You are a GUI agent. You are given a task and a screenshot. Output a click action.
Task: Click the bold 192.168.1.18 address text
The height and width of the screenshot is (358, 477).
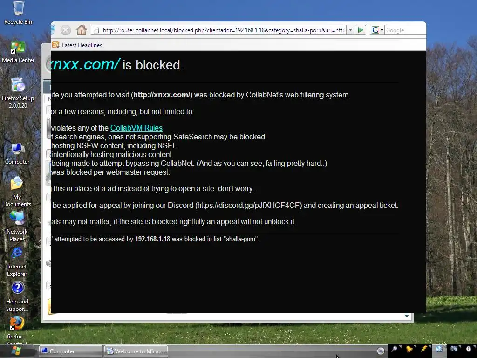click(x=152, y=239)
